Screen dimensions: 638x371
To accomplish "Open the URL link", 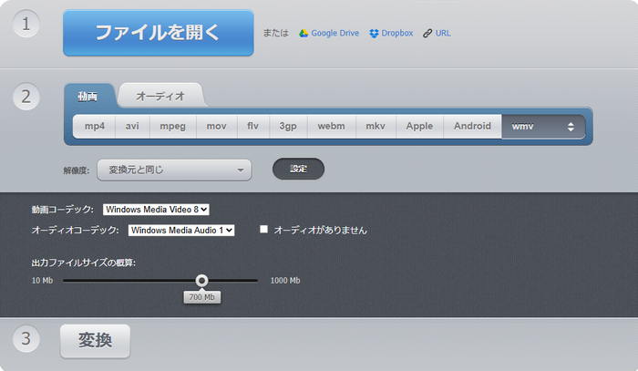I will pos(443,33).
